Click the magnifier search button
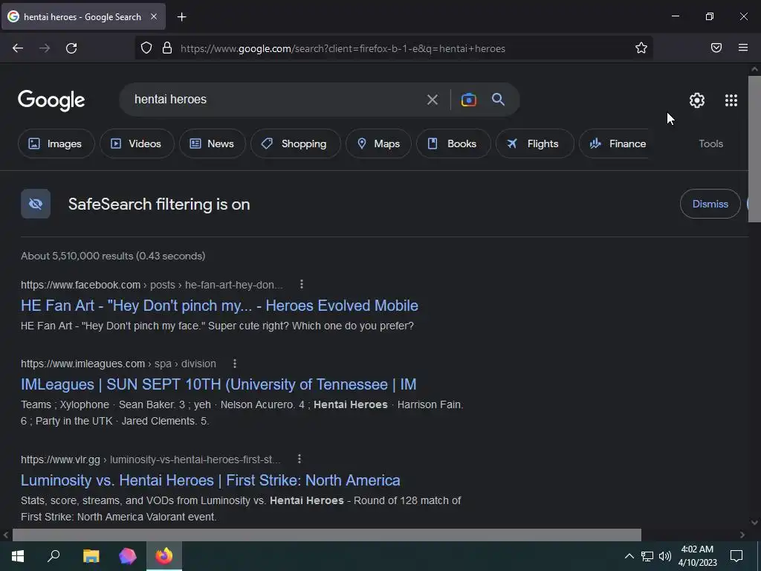761x571 pixels. [x=499, y=100]
